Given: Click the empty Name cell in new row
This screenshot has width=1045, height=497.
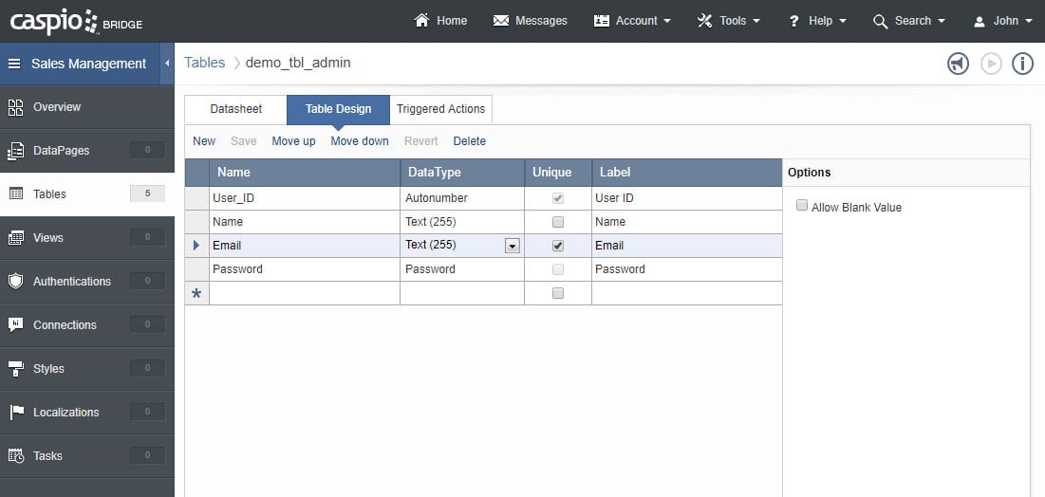Looking at the screenshot, I should (304, 293).
